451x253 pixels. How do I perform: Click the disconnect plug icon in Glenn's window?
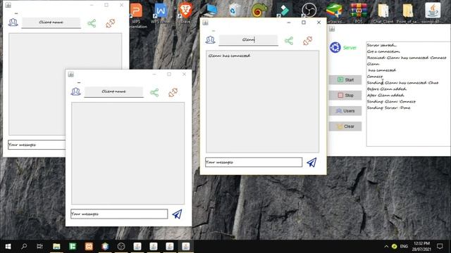click(x=307, y=41)
